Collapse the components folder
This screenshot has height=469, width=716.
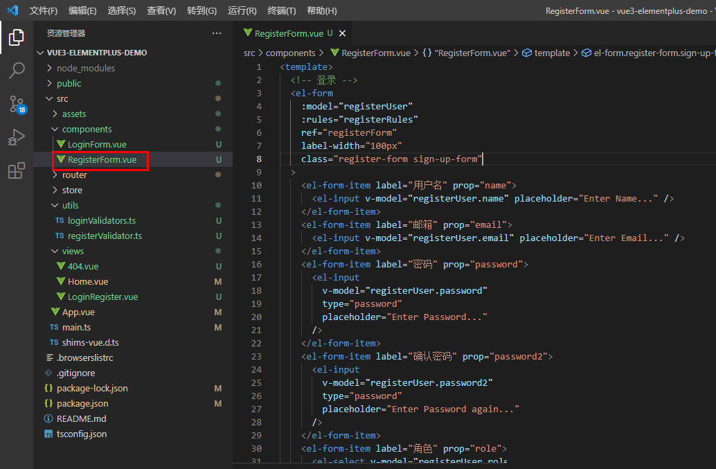click(87, 129)
